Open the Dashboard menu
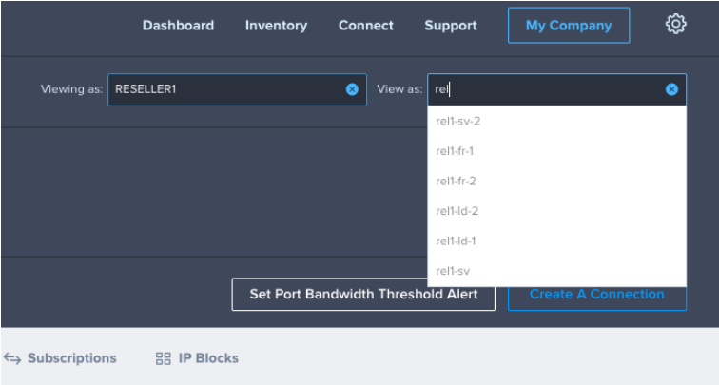 (178, 26)
